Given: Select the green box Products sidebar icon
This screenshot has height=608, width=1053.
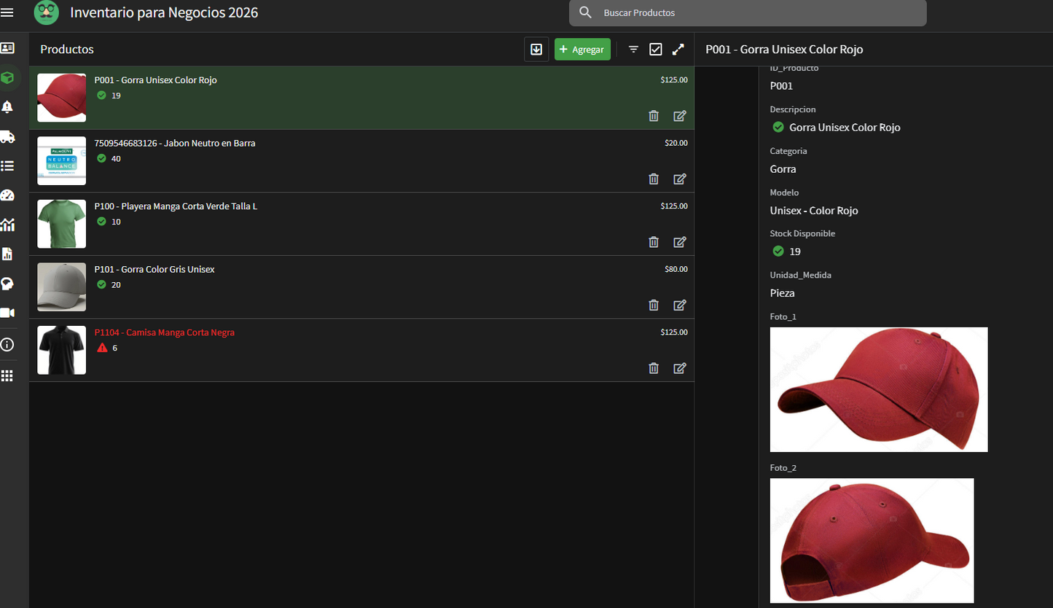Looking at the screenshot, I should pos(7,77).
